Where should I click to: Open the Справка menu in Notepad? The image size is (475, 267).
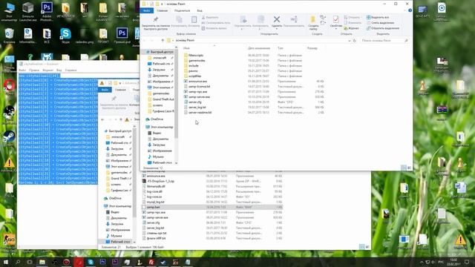tap(71, 70)
